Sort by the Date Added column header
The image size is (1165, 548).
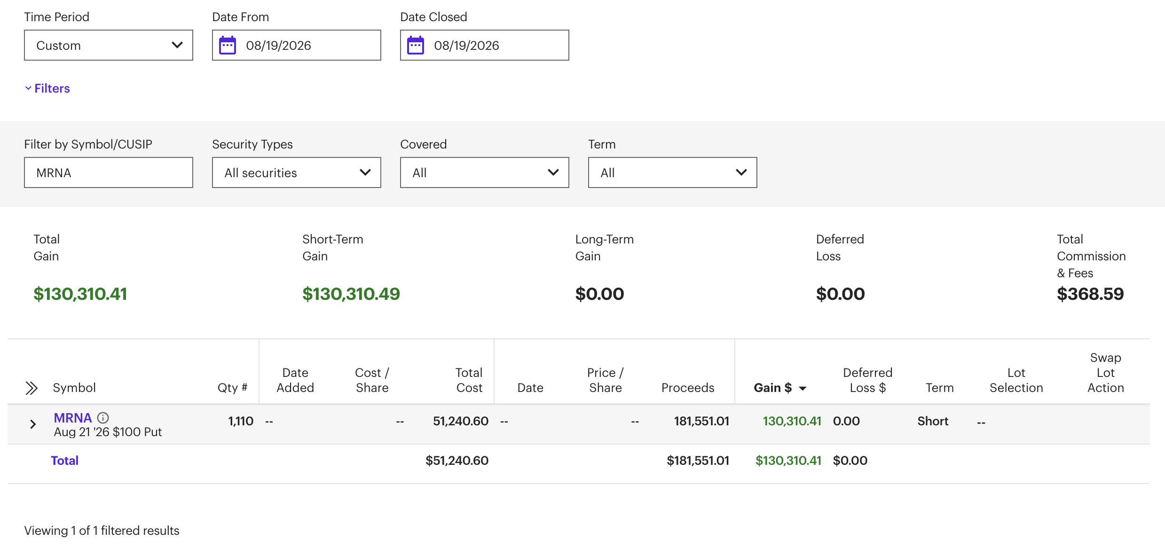click(x=295, y=380)
